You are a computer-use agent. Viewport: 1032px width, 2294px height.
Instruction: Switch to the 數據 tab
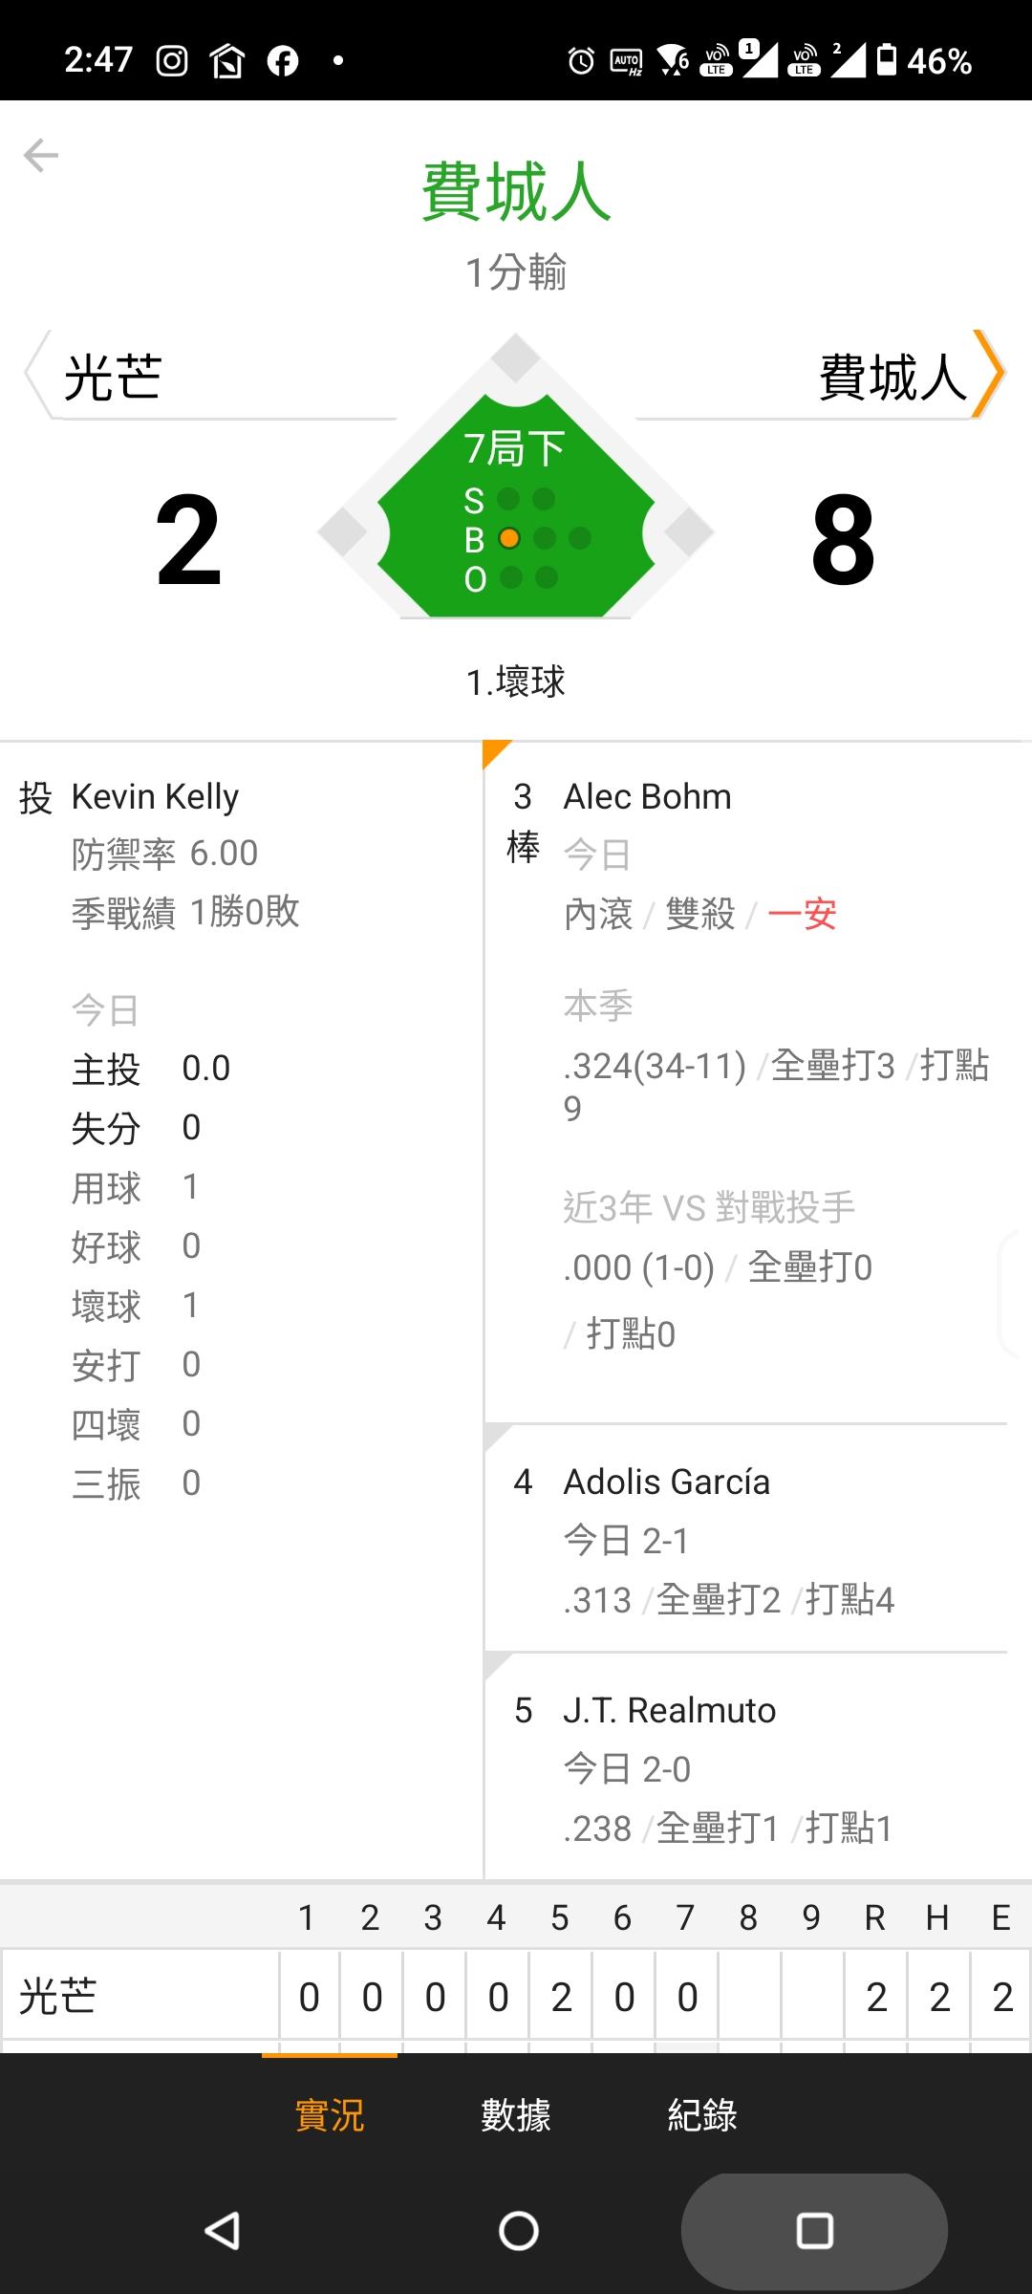click(516, 2115)
